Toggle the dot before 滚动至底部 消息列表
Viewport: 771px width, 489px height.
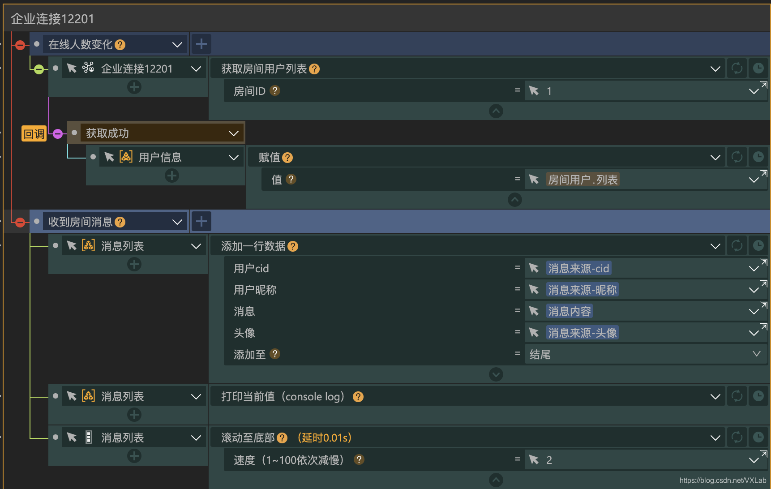pyautogui.click(x=56, y=437)
